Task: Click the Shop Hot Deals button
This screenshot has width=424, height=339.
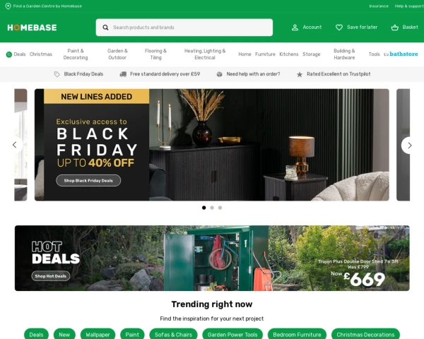Action: (51, 276)
